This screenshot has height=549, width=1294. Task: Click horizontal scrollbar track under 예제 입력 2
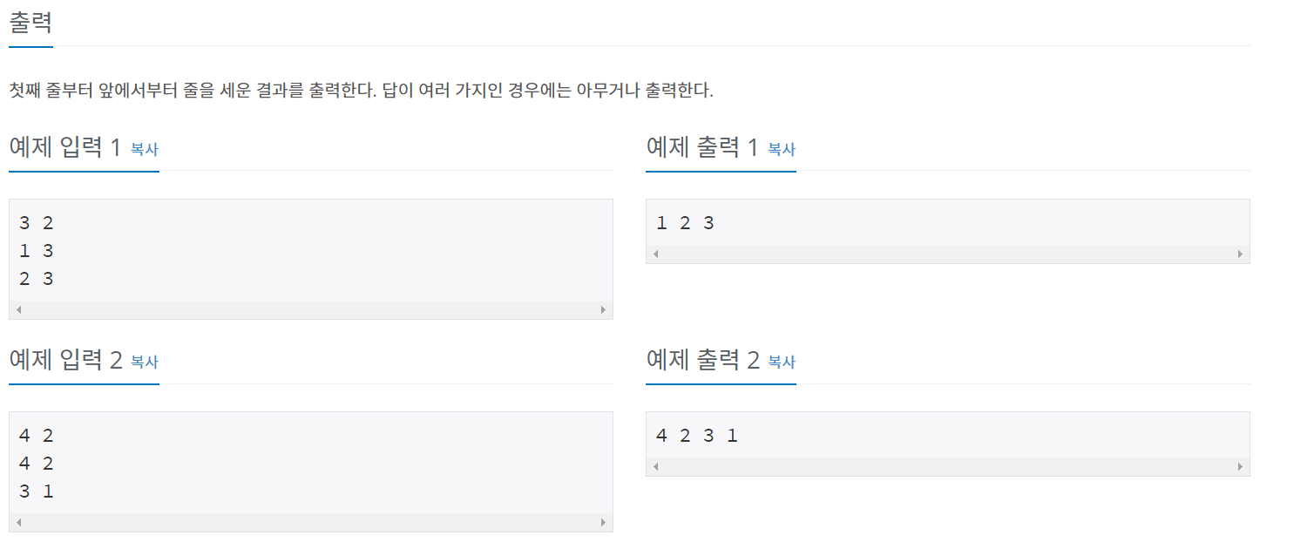310,523
